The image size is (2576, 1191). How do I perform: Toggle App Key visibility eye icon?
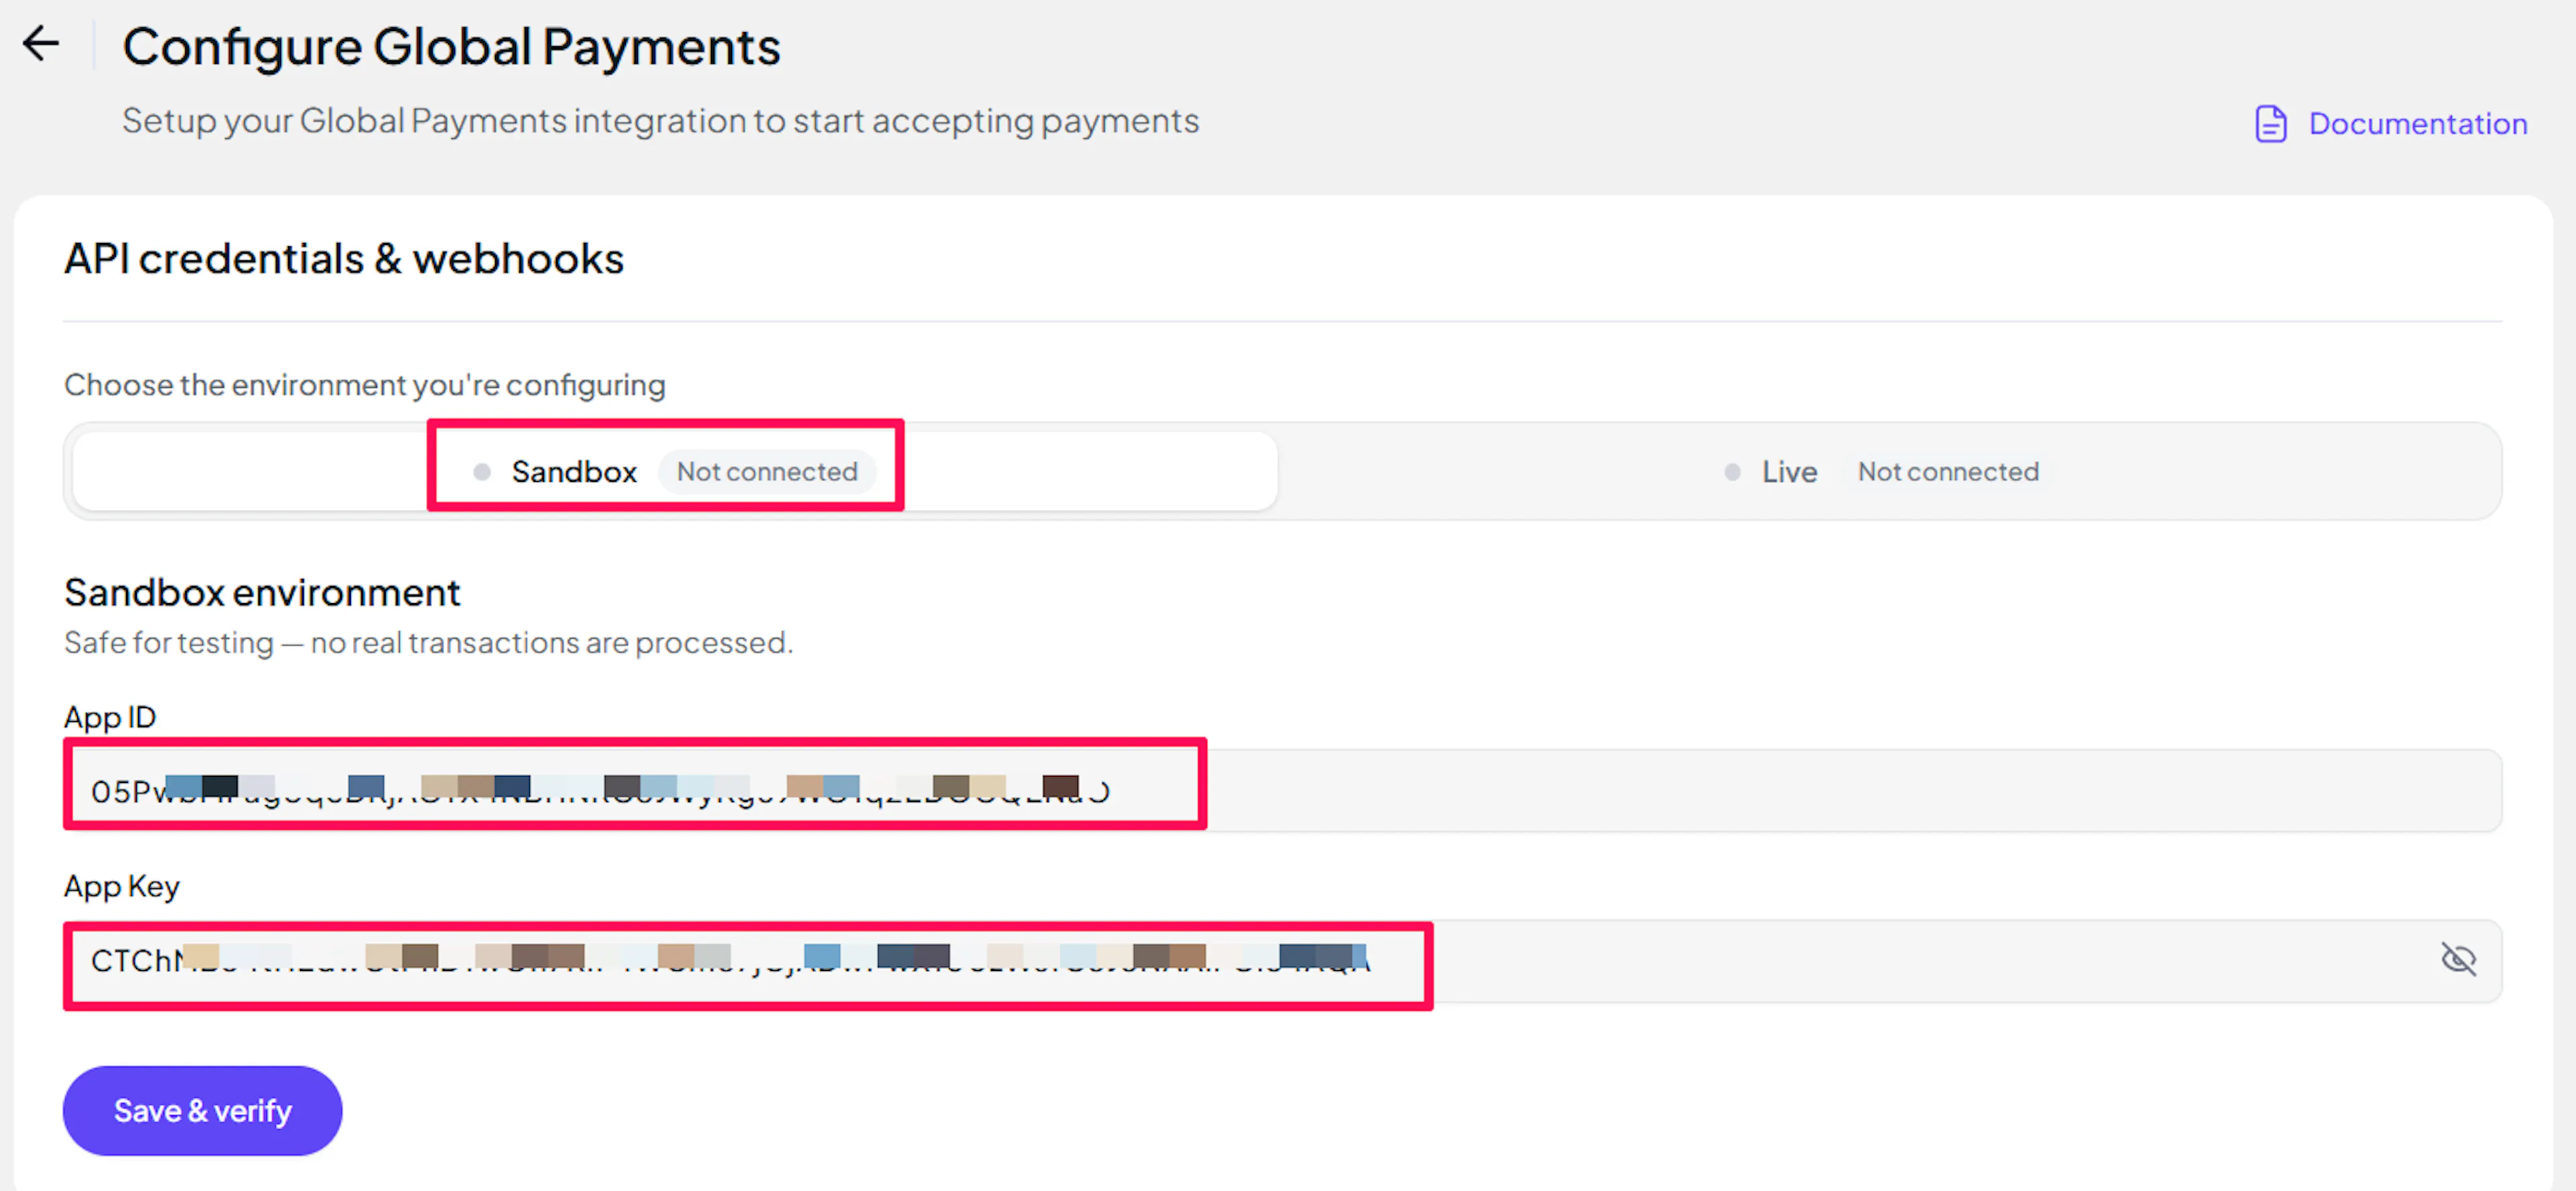tap(2458, 959)
